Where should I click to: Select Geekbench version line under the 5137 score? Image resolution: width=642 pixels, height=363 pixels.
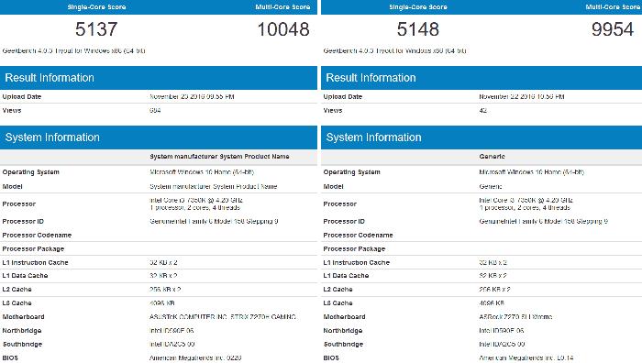73,50
